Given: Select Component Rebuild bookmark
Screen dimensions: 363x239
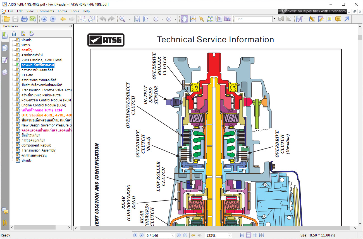Looking at the screenshot, I should [36, 145].
